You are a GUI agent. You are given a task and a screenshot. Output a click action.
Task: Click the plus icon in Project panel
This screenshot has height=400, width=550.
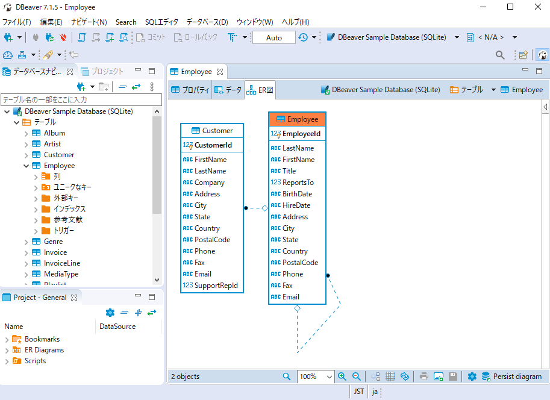(x=139, y=312)
